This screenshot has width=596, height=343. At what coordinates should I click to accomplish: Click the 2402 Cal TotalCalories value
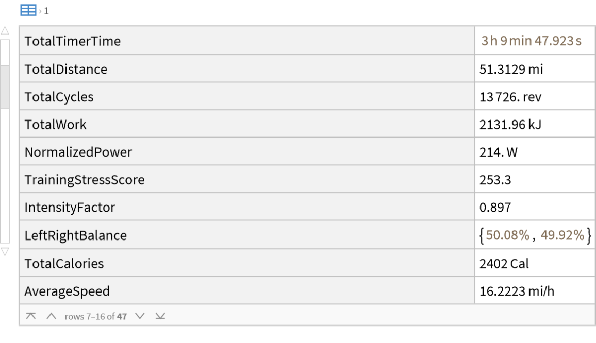tap(504, 264)
